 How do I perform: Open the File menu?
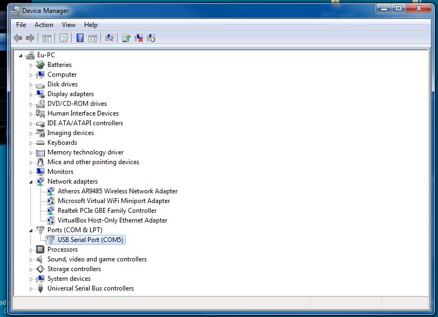(21, 25)
